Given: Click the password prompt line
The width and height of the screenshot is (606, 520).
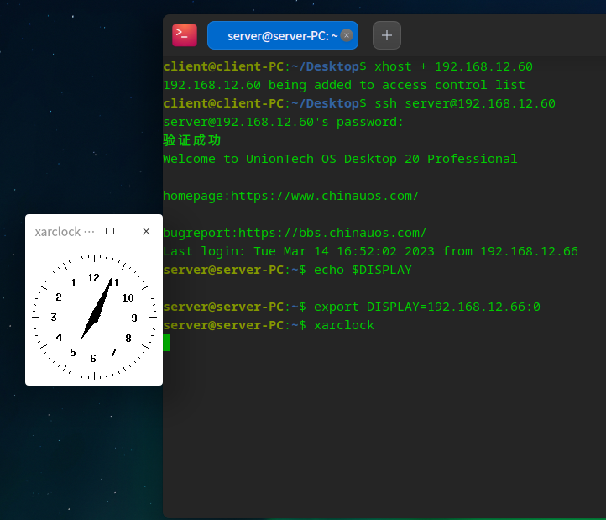Looking at the screenshot, I should 284,123.
